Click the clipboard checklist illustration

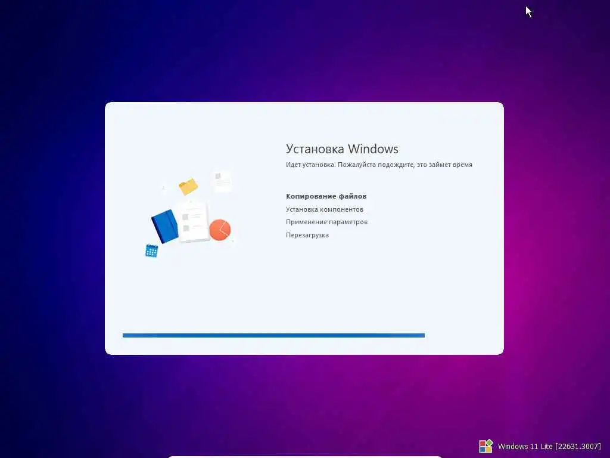(x=195, y=221)
